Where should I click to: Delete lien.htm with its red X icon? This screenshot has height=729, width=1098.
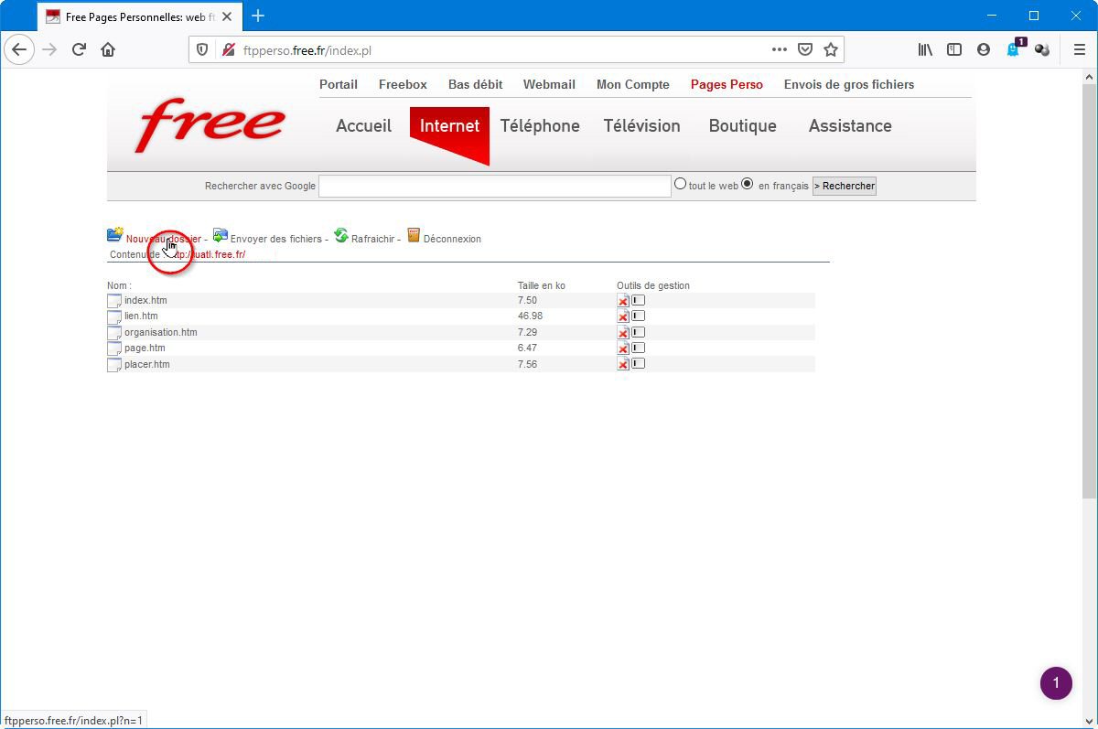[x=623, y=316]
